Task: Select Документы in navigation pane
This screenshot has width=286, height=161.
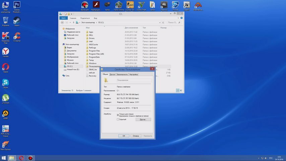Action: click(72, 51)
